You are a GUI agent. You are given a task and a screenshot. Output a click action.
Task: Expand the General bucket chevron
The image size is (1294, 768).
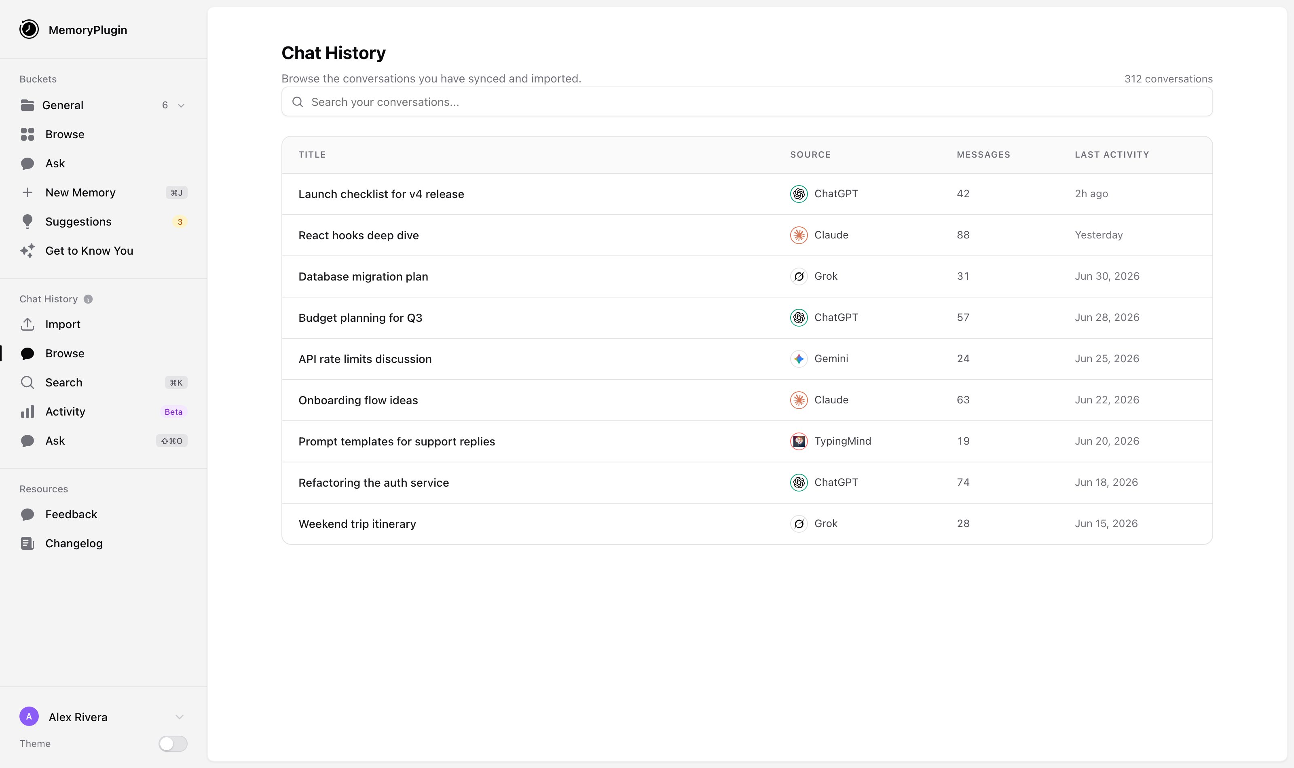[x=181, y=105]
